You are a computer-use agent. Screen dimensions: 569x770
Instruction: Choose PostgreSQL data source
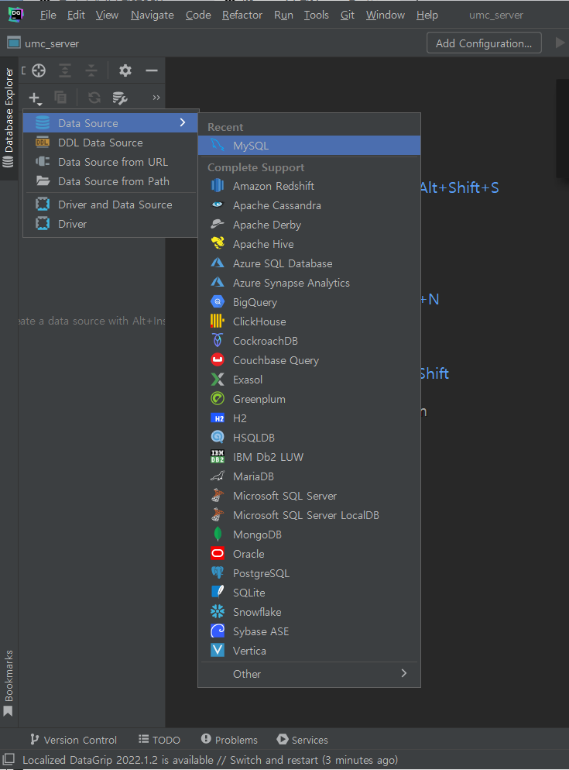click(x=310, y=573)
